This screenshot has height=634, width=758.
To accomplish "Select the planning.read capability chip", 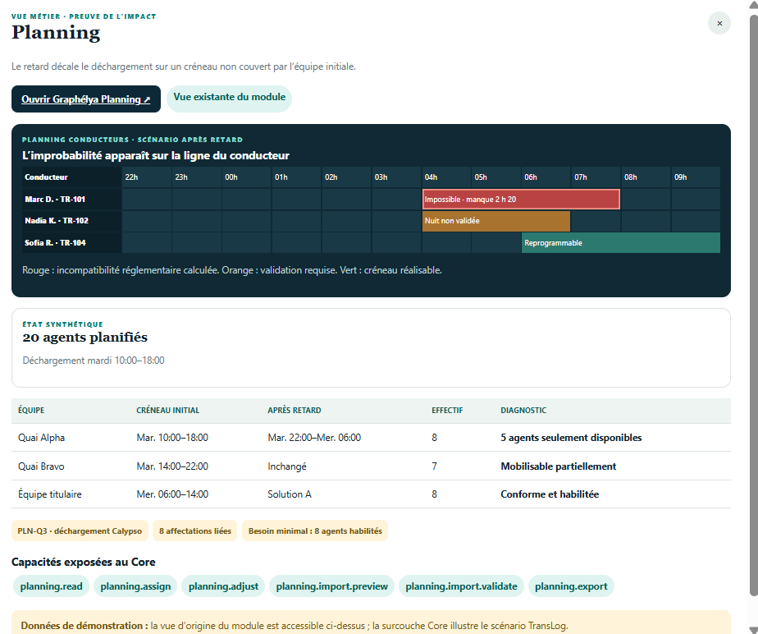I will click(51, 586).
